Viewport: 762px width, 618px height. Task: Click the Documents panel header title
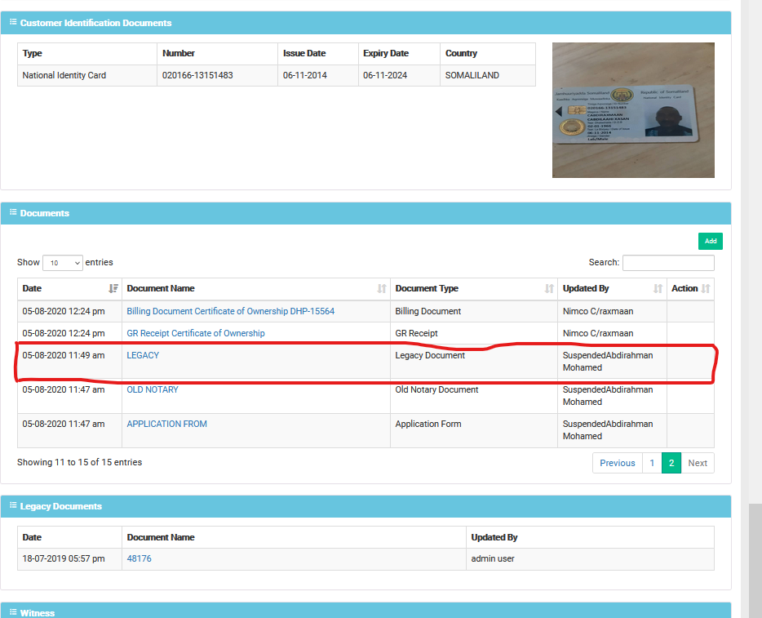tap(45, 213)
